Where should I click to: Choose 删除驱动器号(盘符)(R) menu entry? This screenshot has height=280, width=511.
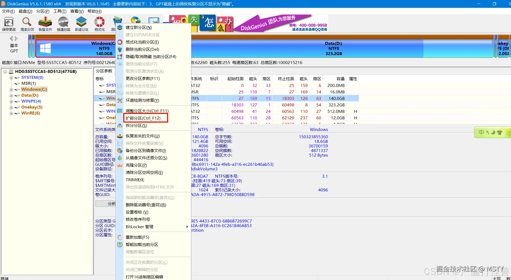pyautogui.click(x=146, y=205)
